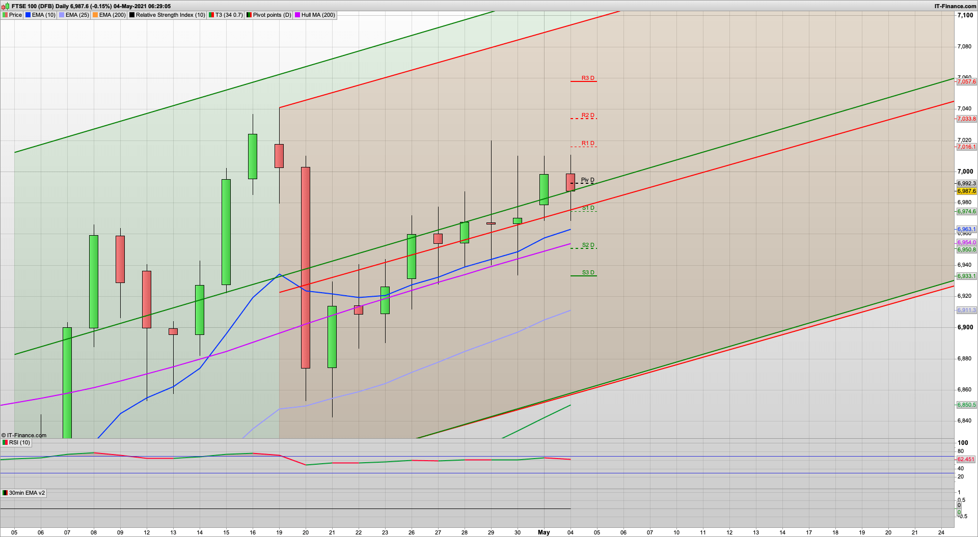Click the candlestick chart icon beside FTSE 100 title
This screenshot has height=537, width=978.
pos(6,6)
